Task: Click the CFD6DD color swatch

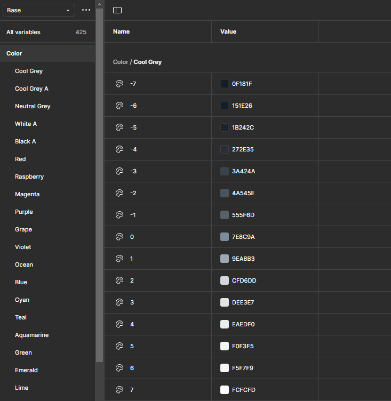Action: pos(225,280)
